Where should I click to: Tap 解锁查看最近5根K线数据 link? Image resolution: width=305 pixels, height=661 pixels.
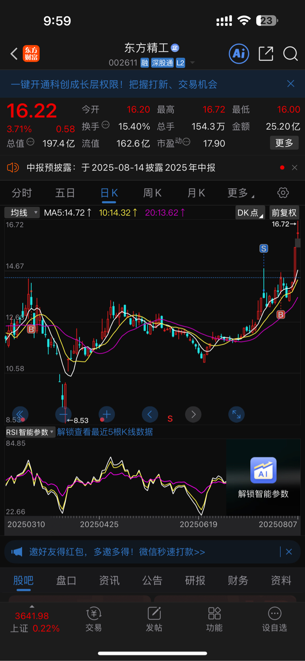[105, 432]
